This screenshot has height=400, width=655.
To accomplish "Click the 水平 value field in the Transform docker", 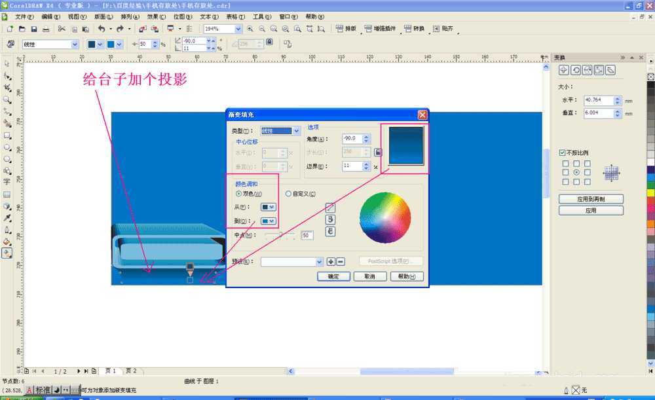I will click(x=597, y=100).
